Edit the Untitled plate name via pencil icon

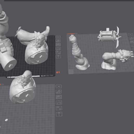[76, 33]
